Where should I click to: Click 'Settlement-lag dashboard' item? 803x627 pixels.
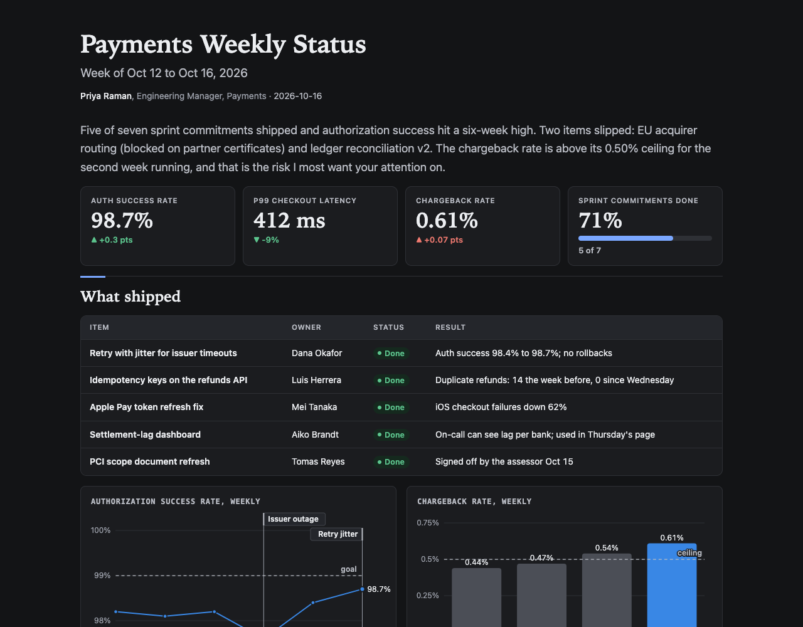coord(145,435)
